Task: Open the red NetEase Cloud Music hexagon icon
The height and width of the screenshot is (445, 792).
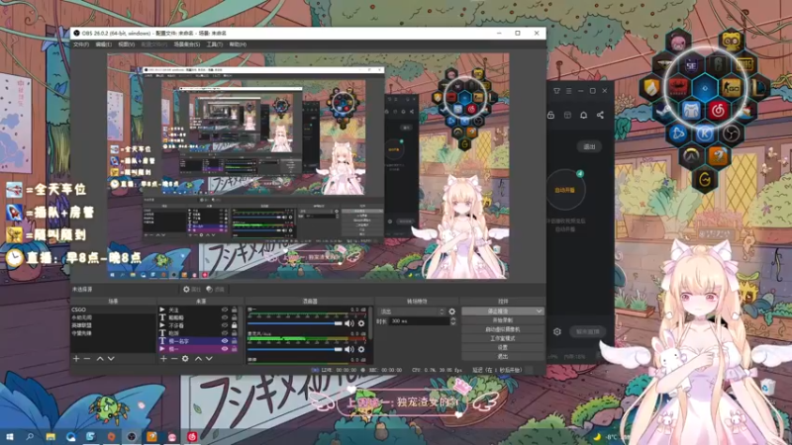Action: coord(718,111)
